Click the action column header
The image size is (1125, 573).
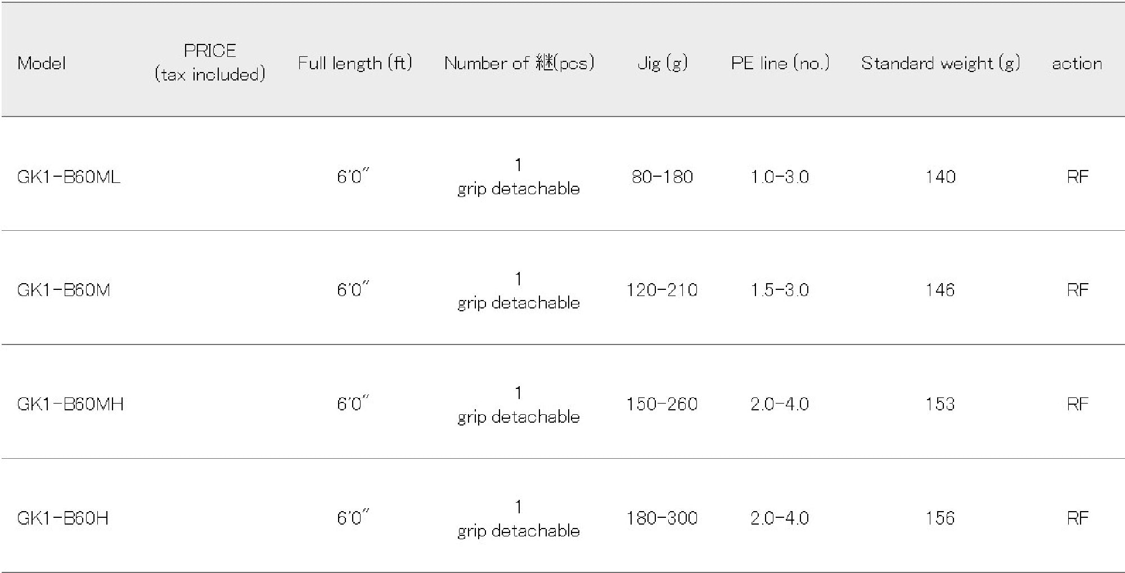click(x=1077, y=63)
